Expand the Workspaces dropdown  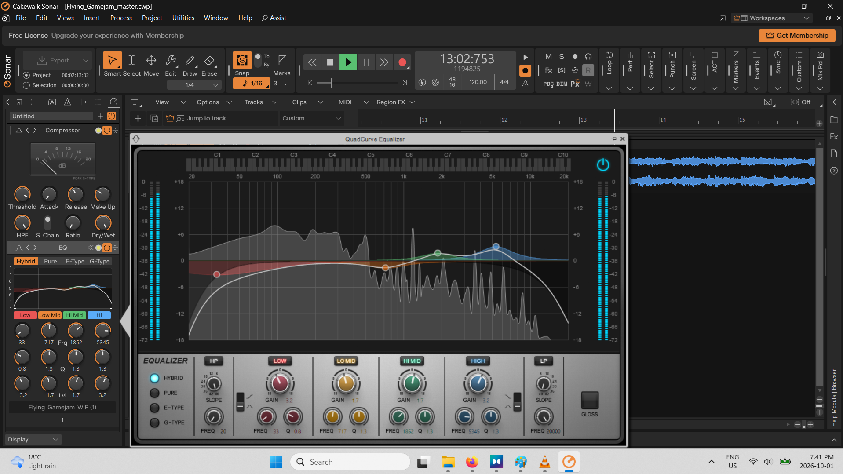point(807,18)
